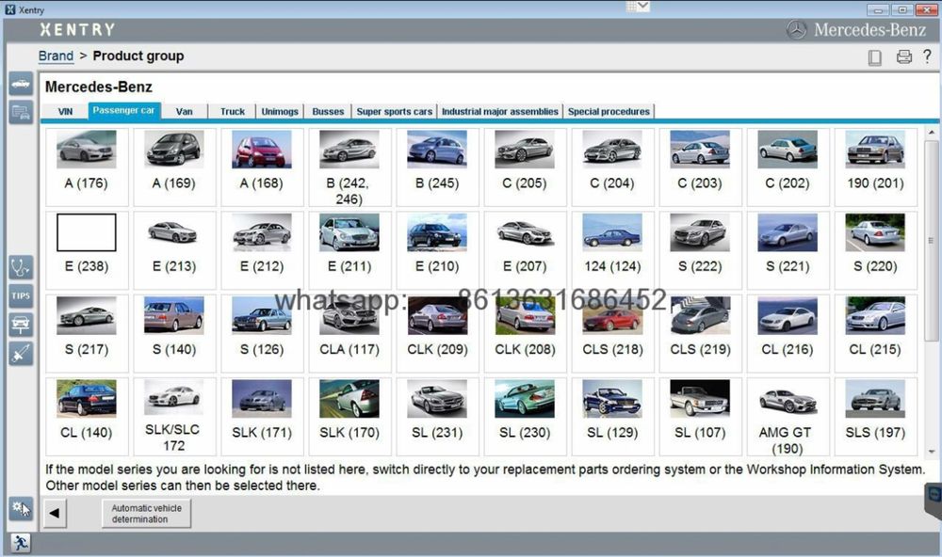This screenshot has height=557, width=942.
Task: Select the S (221) model series
Action: click(x=788, y=250)
